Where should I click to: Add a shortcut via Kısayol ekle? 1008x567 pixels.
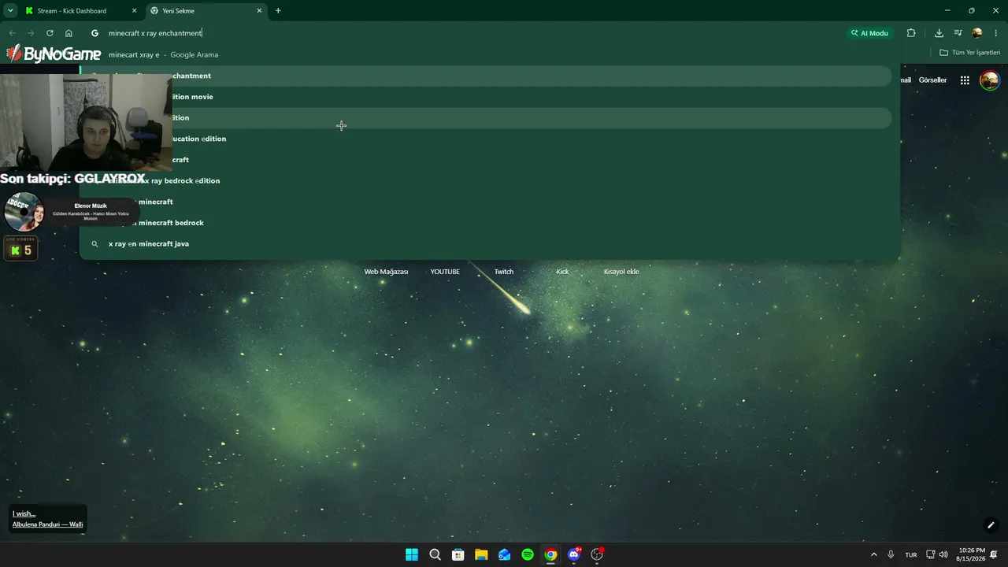[x=621, y=272]
